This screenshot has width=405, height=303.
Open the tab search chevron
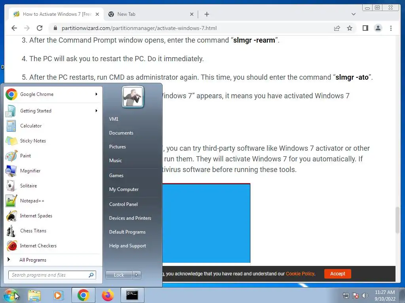(354, 14)
